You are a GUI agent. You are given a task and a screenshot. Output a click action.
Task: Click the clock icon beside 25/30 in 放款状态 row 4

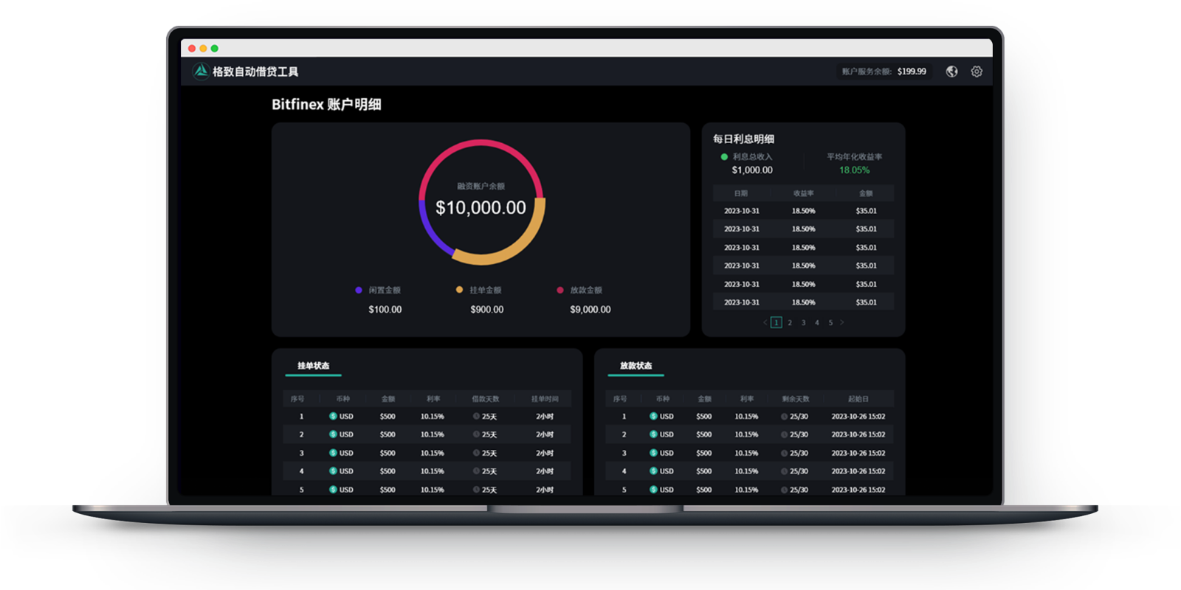pos(784,471)
